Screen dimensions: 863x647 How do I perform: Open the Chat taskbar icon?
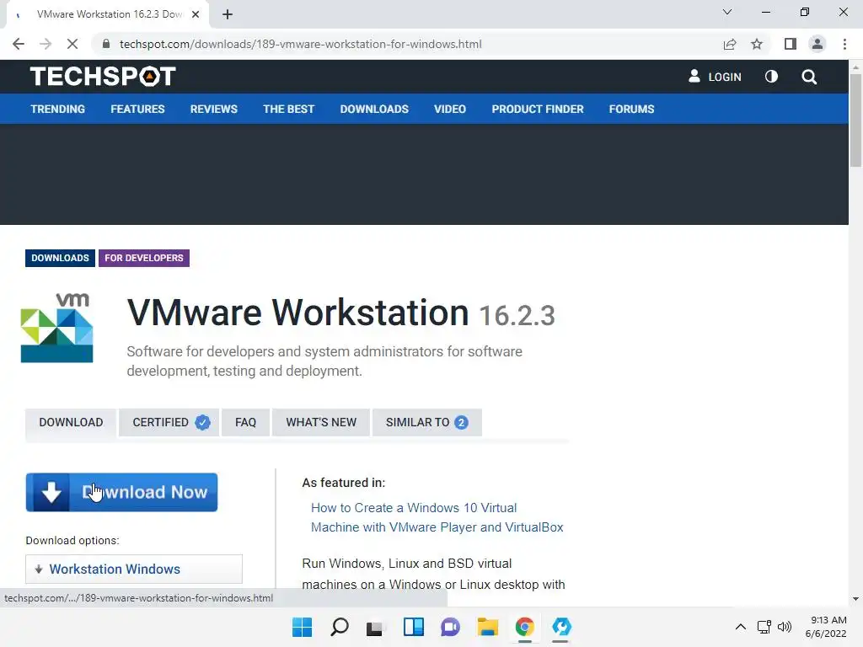coord(450,627)
